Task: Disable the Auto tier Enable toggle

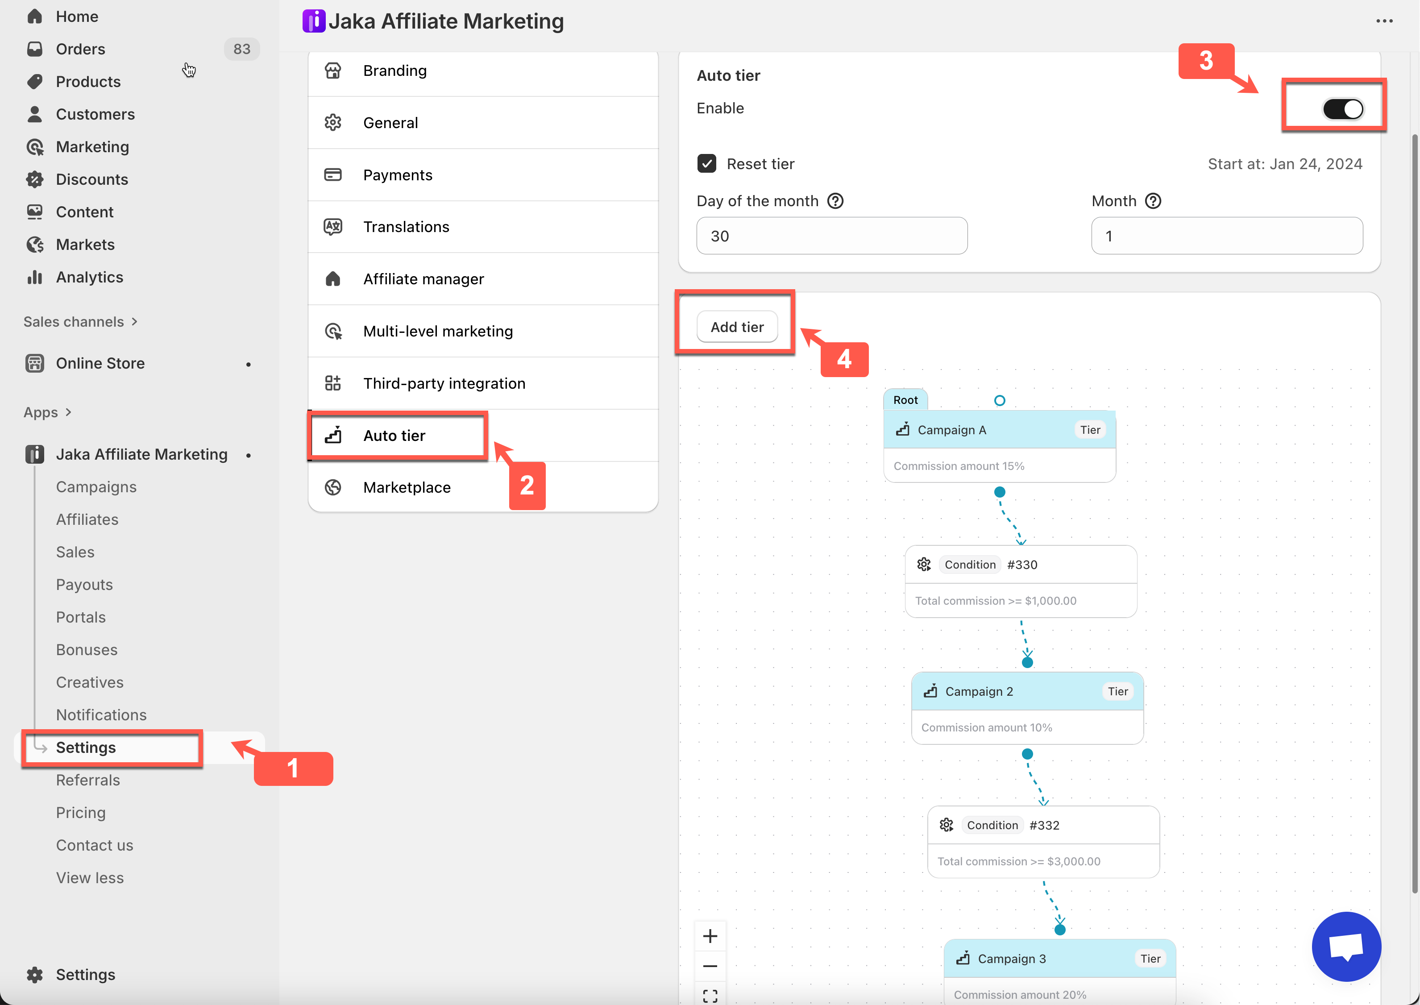Action: coord(1343,109)
